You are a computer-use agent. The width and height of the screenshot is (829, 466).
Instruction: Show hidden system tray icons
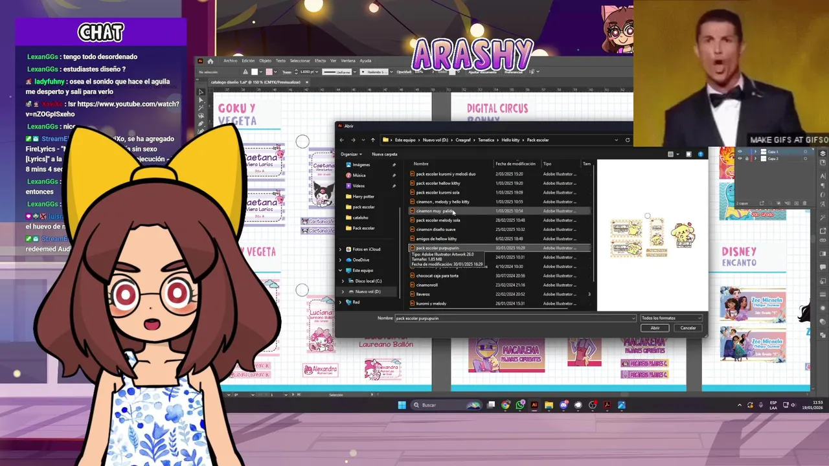(740, 405)
